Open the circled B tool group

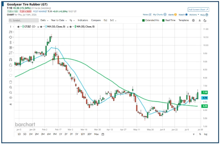tap(11, 47)
